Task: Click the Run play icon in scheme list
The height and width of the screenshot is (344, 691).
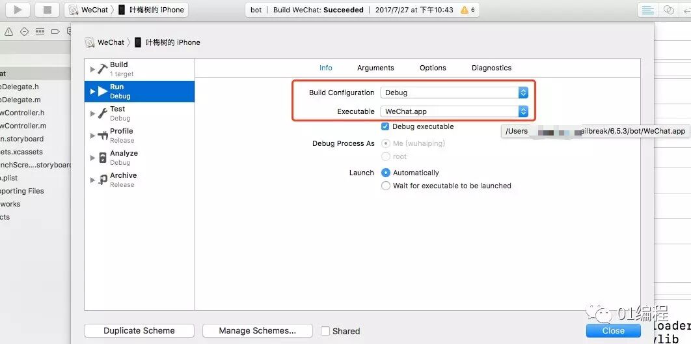Action: pyautogui.click(x=103, y=91)
